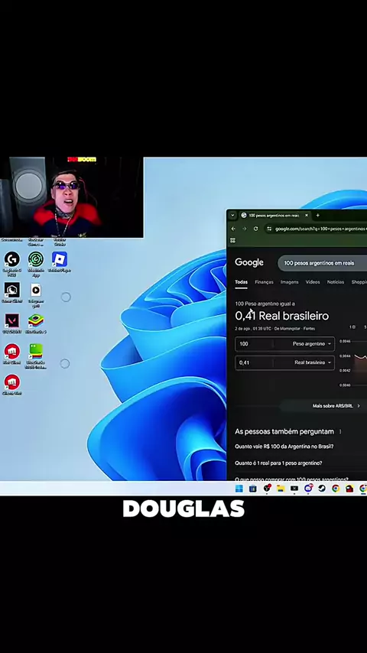Screen dimensions: 367x653
Task: Open a new Chrome tab
Action: [317, 216]
